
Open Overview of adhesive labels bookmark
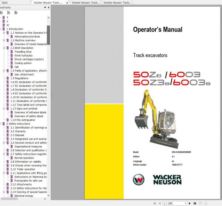[30, 112]
